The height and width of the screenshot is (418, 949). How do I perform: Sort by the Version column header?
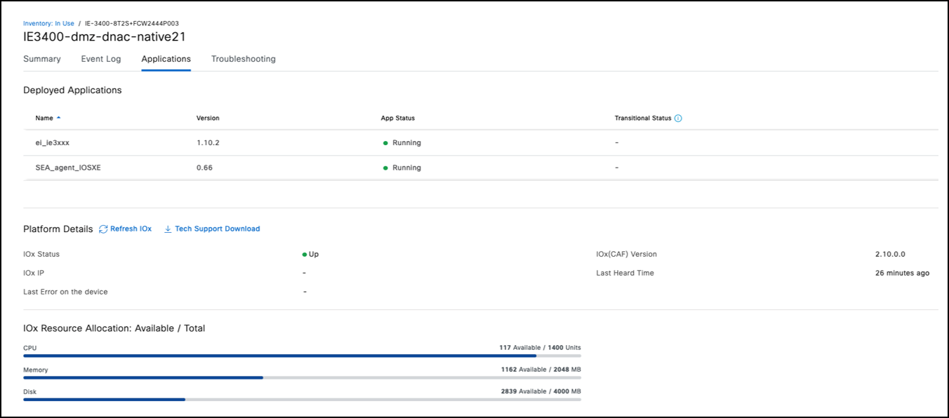(x=208, y=119)
